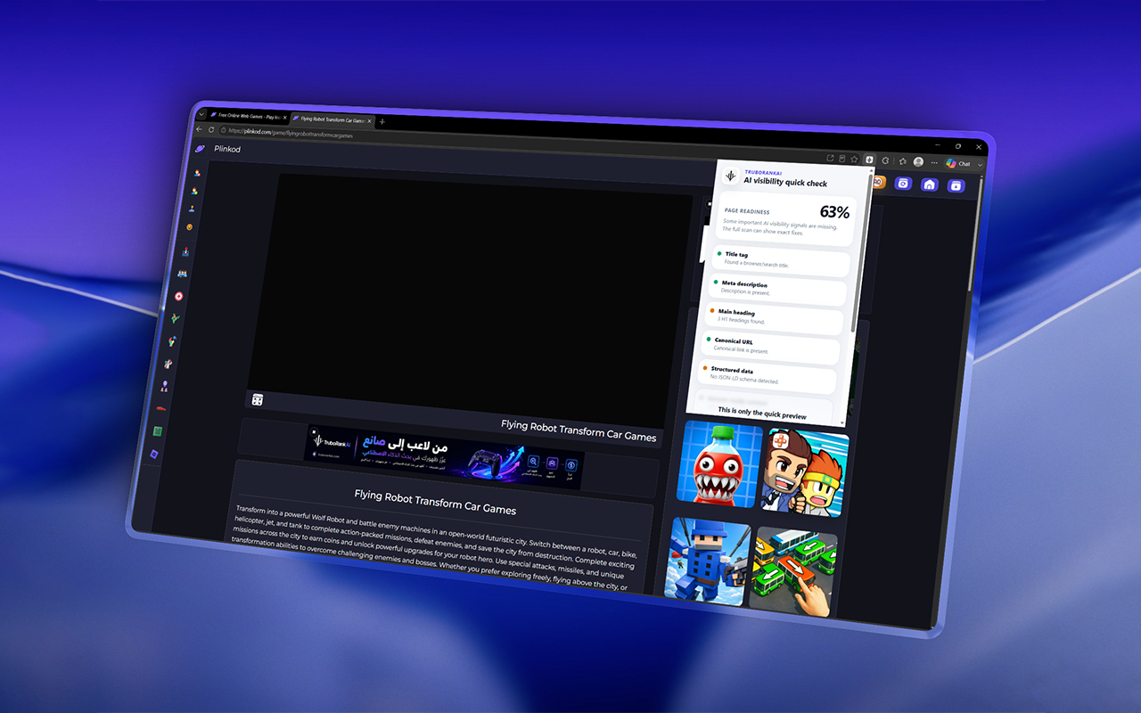Open the doctor and kid game thumbnail

click(803, 472)
